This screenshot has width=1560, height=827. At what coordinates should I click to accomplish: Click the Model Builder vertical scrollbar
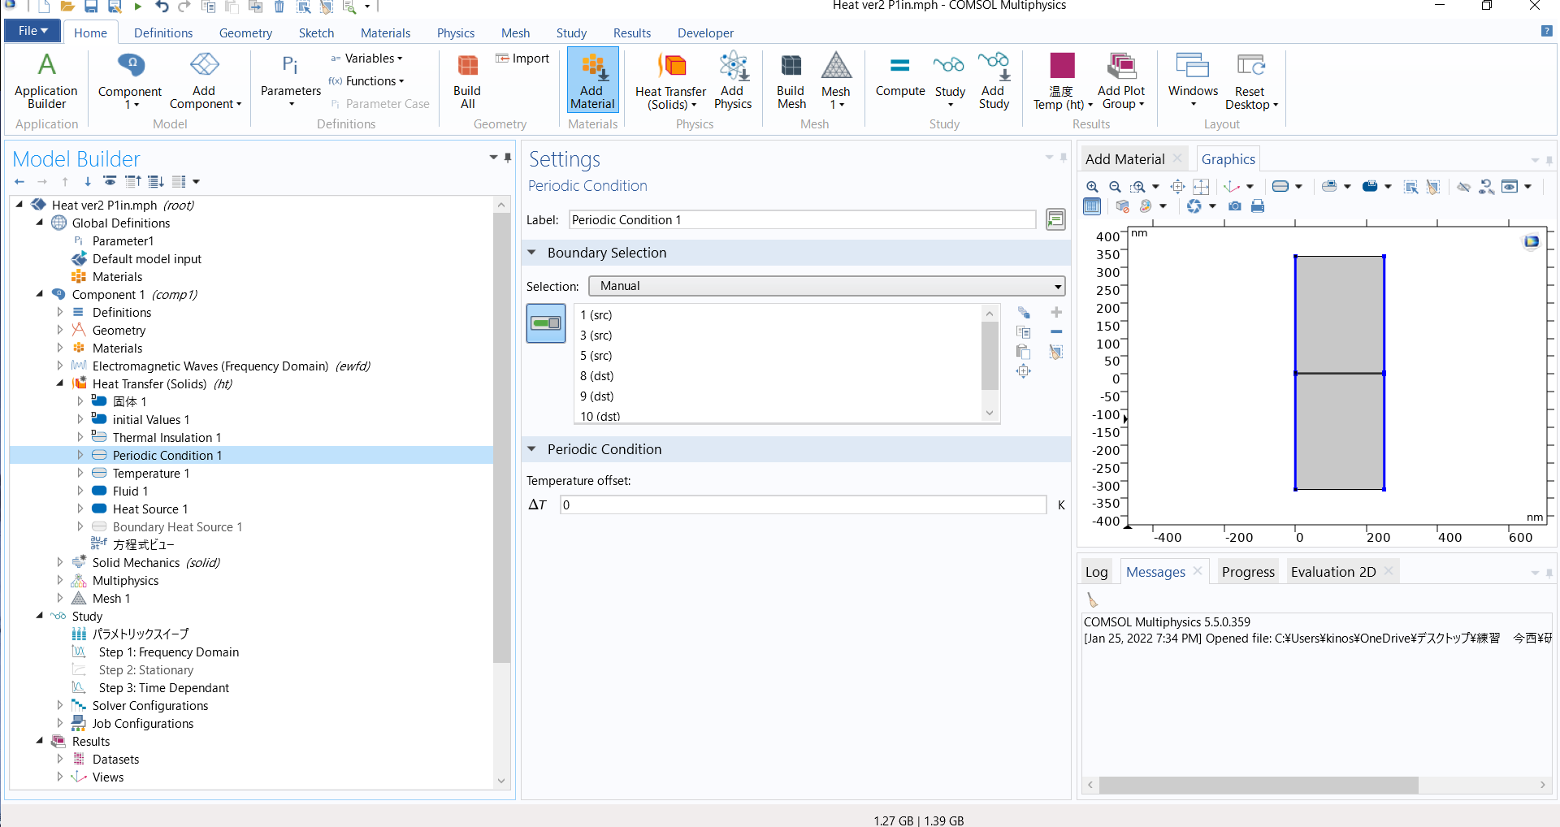[x=501, y=439]
